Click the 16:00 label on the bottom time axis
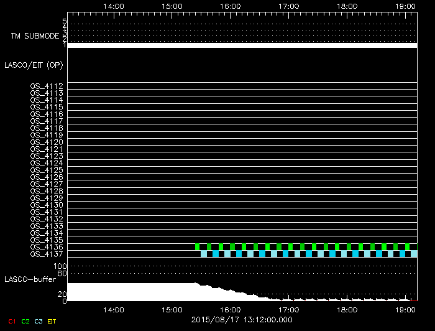The height and width of the screenshot is (331, 435). pyautogui.click(x=231, y=309)
